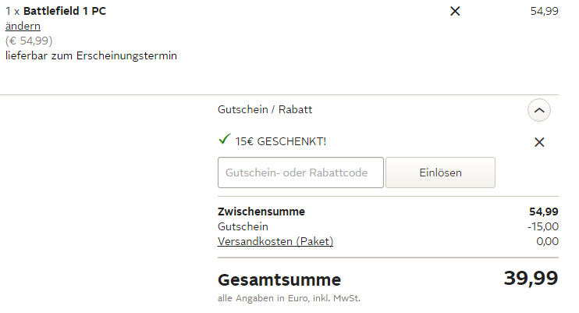
Task: Click the item price 54,99 at top right
Action: [544, 11]
